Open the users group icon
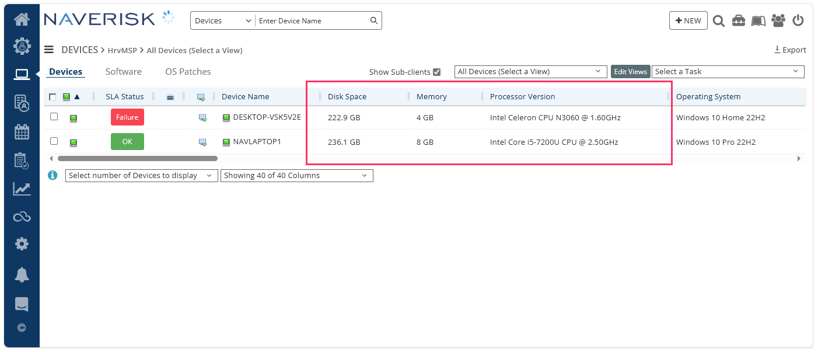Viewport: 818px width, 352px height. [x=778, y=20]
